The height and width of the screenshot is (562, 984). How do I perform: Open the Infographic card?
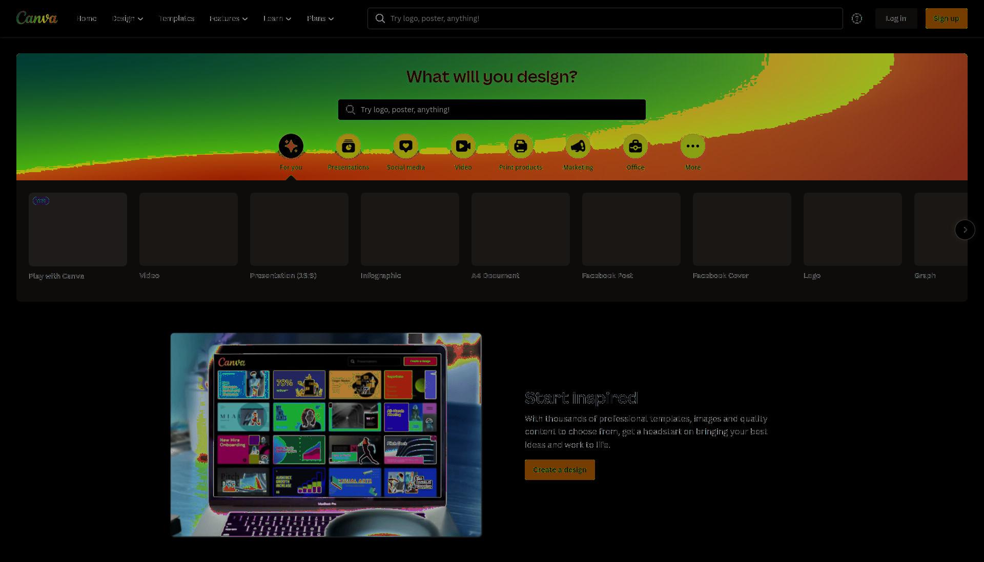point(410,229)
